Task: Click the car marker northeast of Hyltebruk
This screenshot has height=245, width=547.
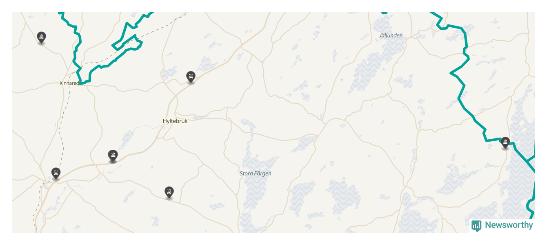Action: pos(191,77)
